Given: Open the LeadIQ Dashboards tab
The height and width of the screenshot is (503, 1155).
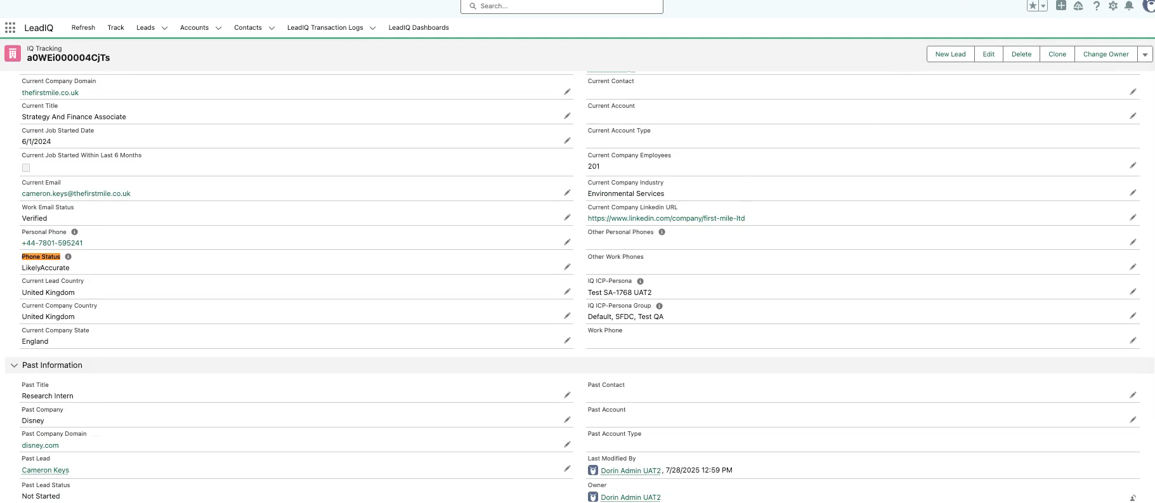Looking at the screenshot, I should (x=419, y=28).
